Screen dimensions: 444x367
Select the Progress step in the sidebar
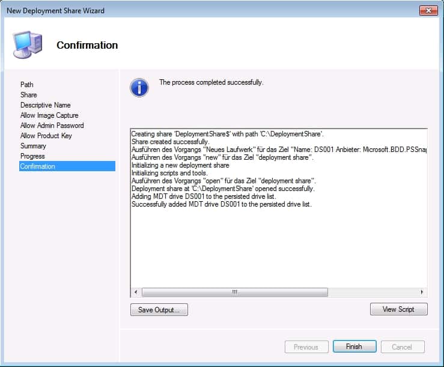[32, 156]
